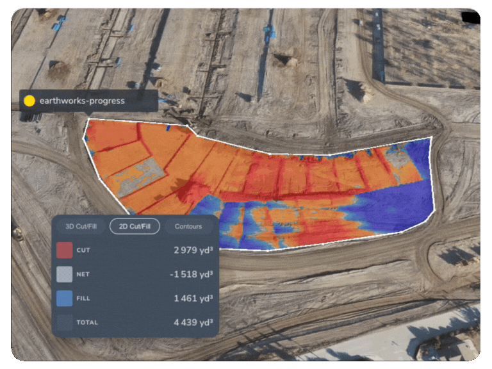
Task: Click the yellow dot on earthworks-progress label
Action: [29, 101]
